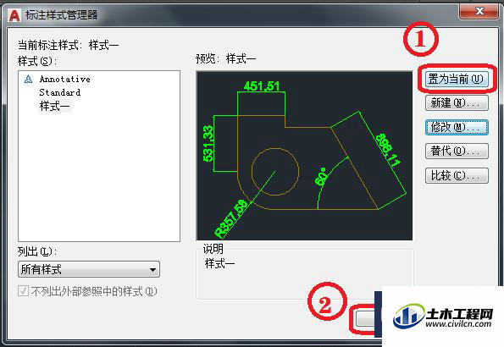
Task: Toggle 不列出外部参照中的样式 checkbox
Action: [23, 291]
